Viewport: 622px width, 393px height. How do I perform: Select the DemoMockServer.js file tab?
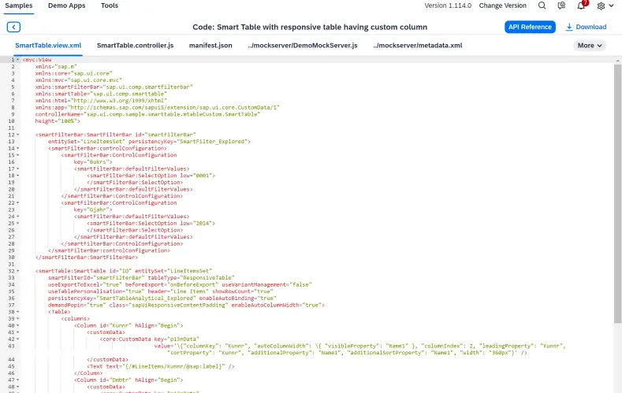pyautogui.click(x=303, y=46)
